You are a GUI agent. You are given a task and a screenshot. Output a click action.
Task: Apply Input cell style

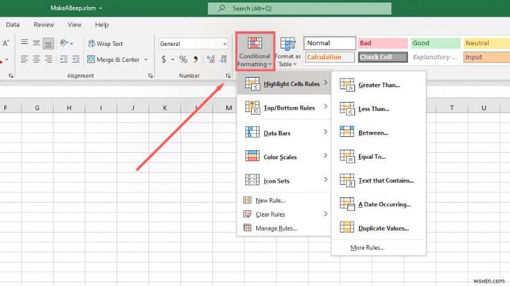point(486,57)
